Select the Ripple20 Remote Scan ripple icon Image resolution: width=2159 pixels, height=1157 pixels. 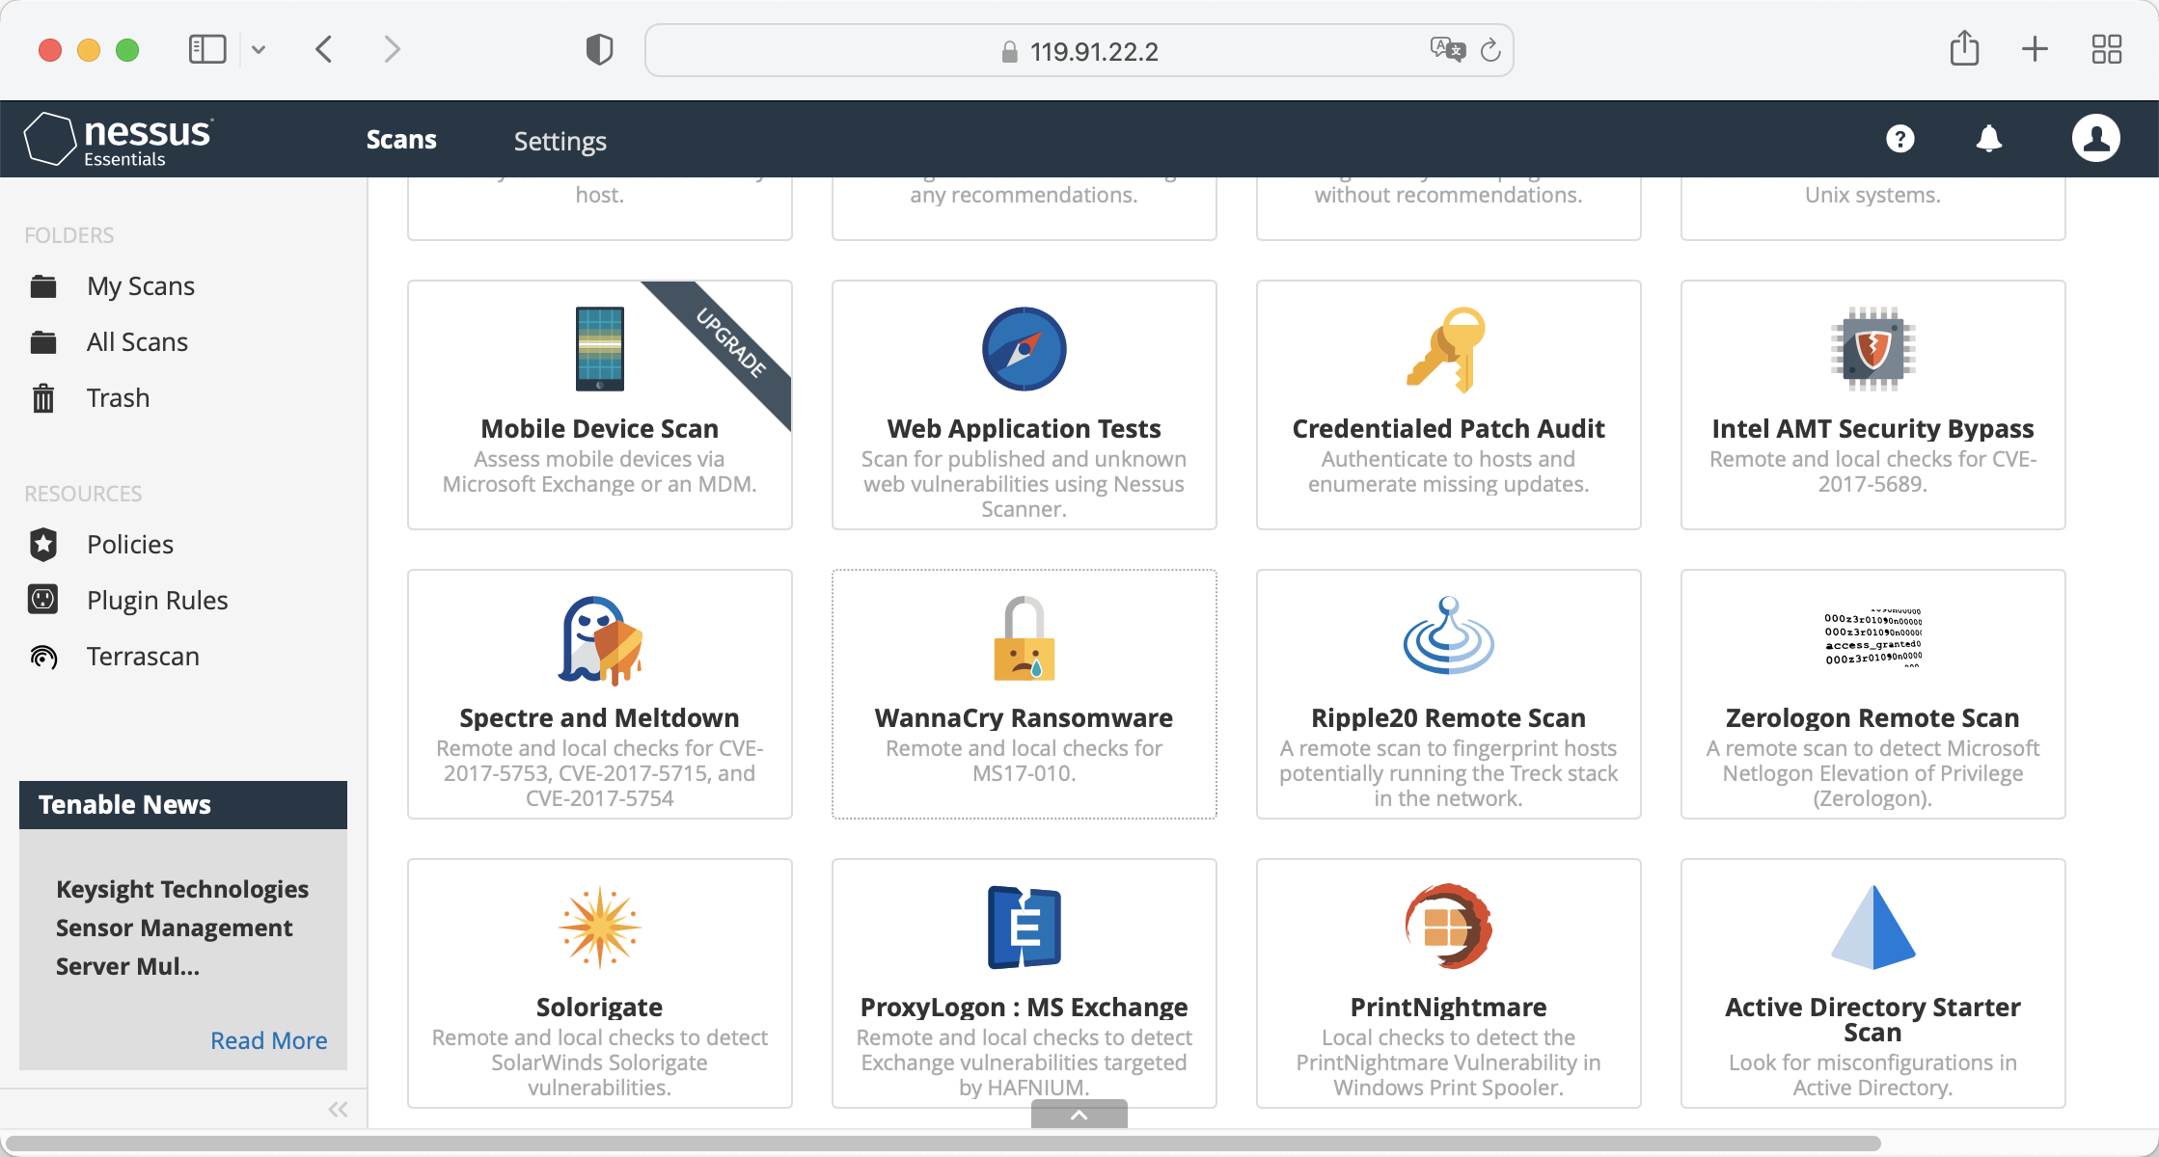(1448, 635)
